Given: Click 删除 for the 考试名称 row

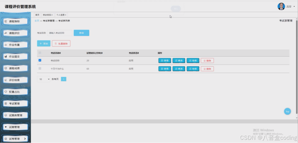Looking at the screenshot, I should [x=207, y=61].
